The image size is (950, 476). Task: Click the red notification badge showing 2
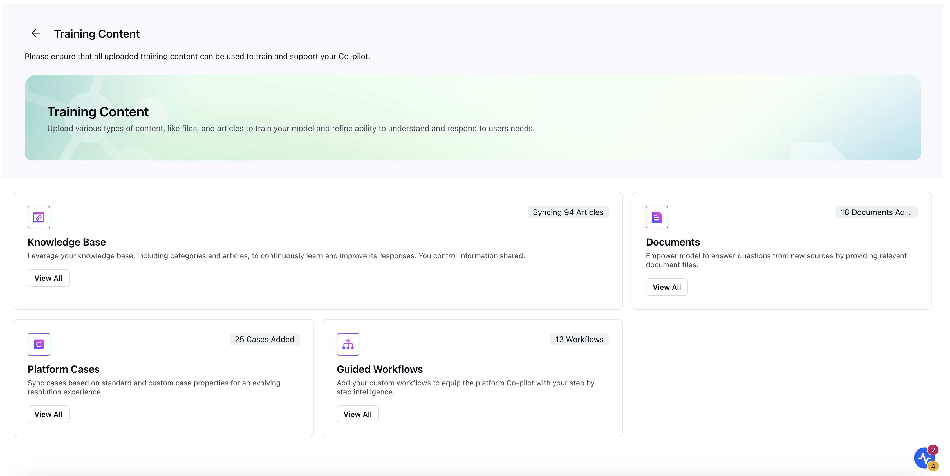933,450
